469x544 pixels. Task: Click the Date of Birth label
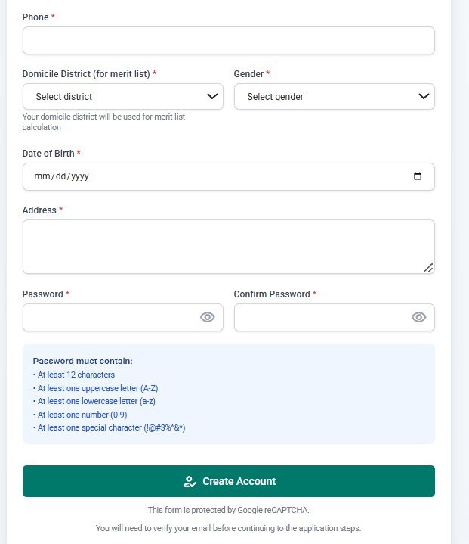[48, 153]
